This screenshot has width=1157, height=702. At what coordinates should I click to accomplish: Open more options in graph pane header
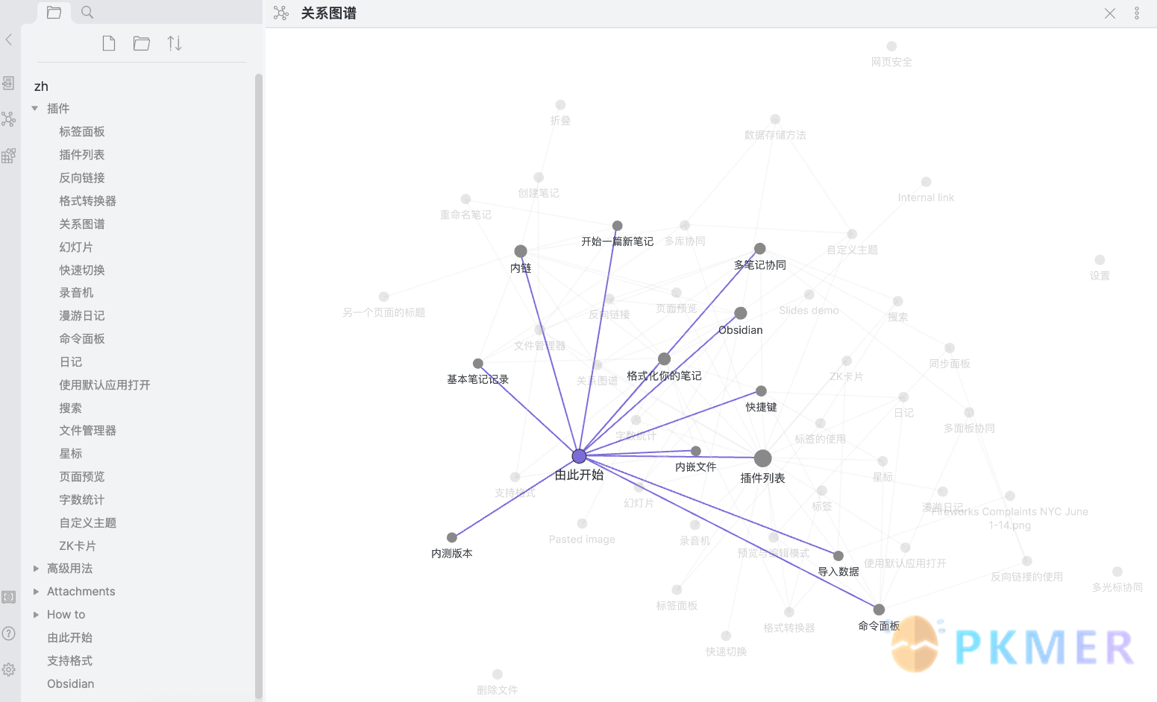tap(1137, 13)
